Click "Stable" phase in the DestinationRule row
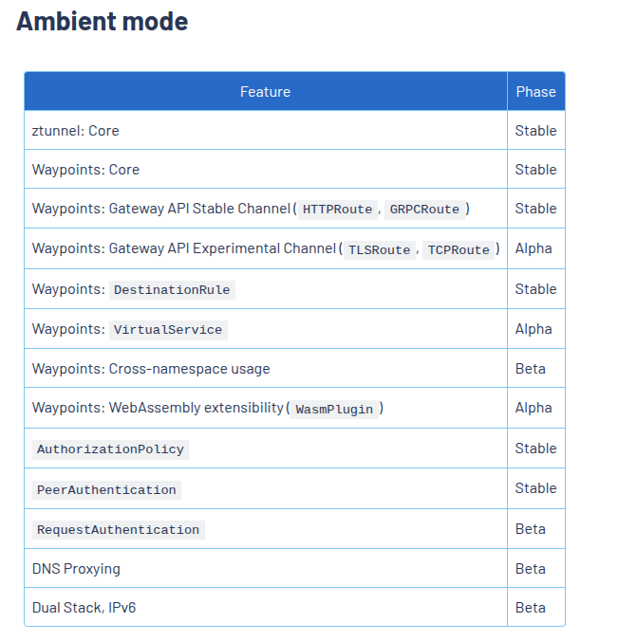The width and height of the screenshot is (618, 641). click(x=535, y=289)
